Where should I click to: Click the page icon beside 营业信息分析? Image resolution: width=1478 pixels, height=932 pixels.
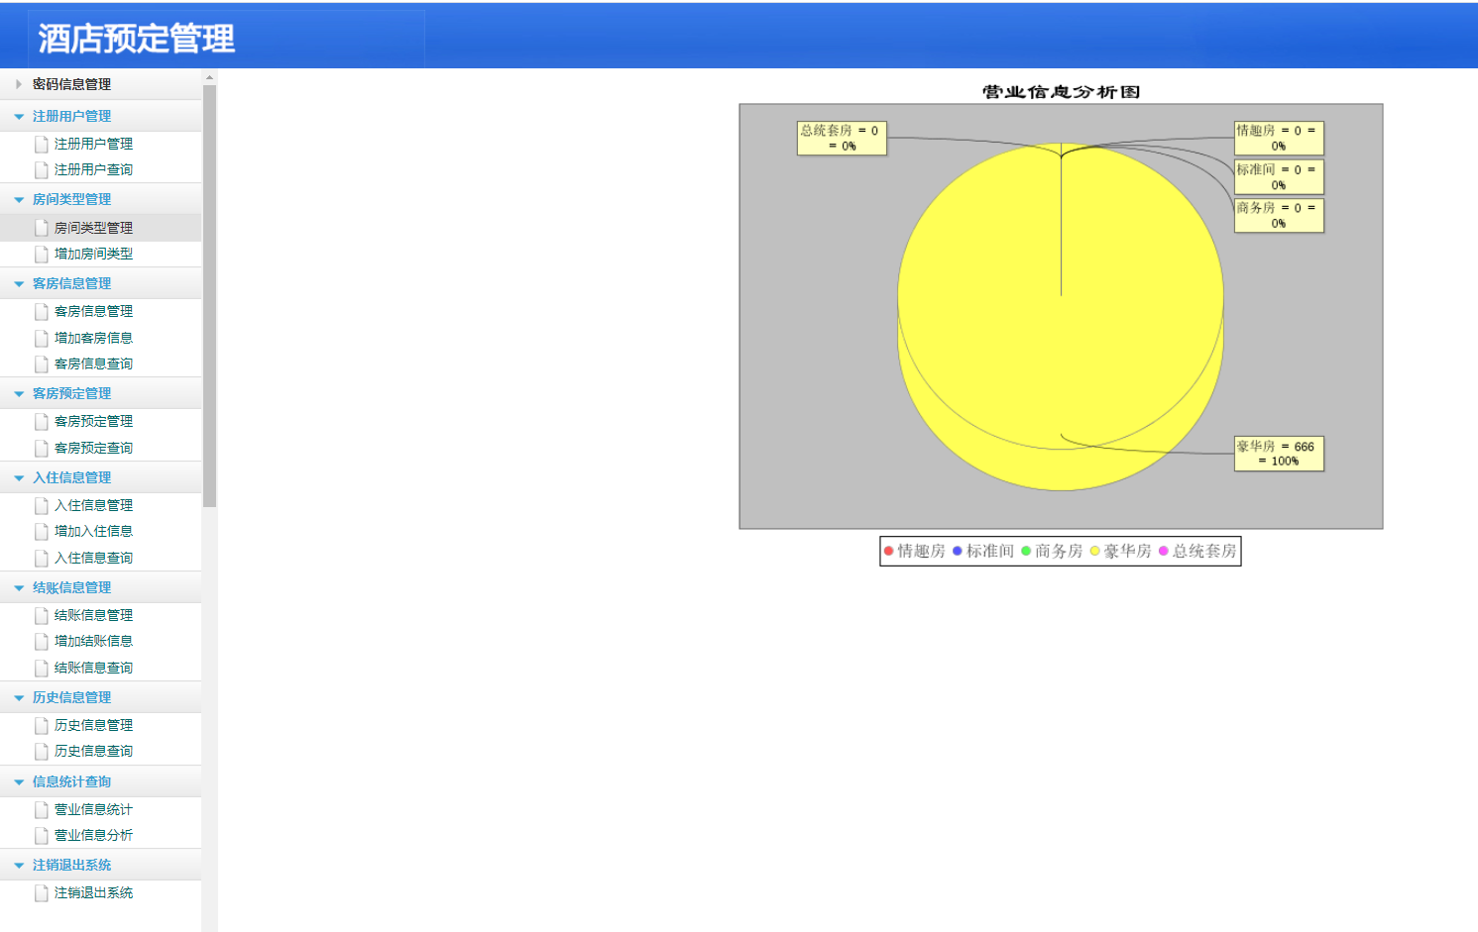pos(42,836)
